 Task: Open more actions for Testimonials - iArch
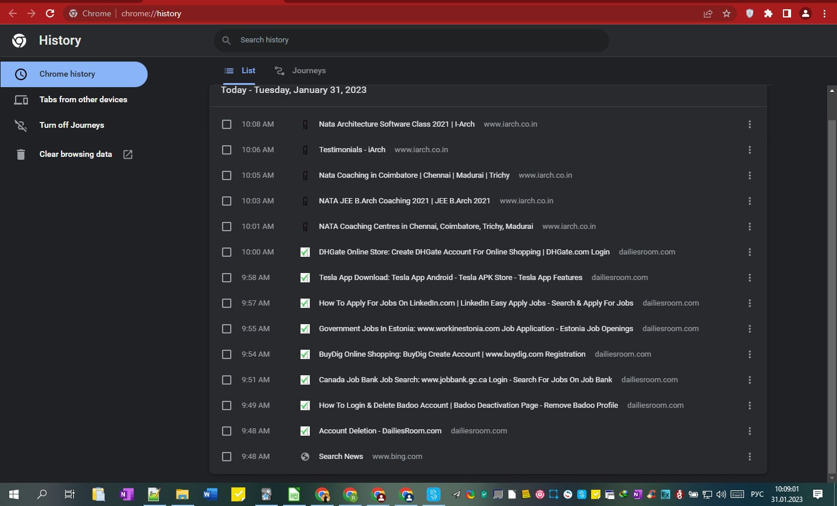coord(750,150)
